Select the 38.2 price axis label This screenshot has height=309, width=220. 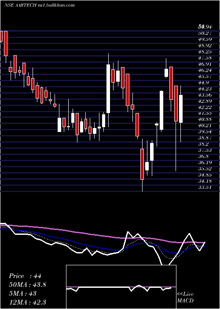coord(203,144)
